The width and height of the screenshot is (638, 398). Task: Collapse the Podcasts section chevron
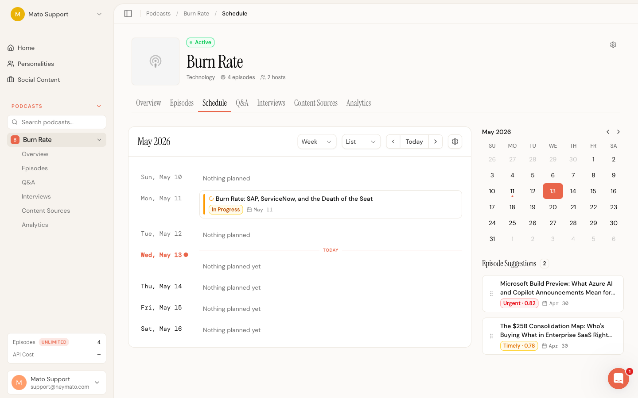point(99,106)
